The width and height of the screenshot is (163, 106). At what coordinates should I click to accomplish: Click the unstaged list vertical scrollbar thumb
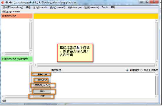point(31,35)
